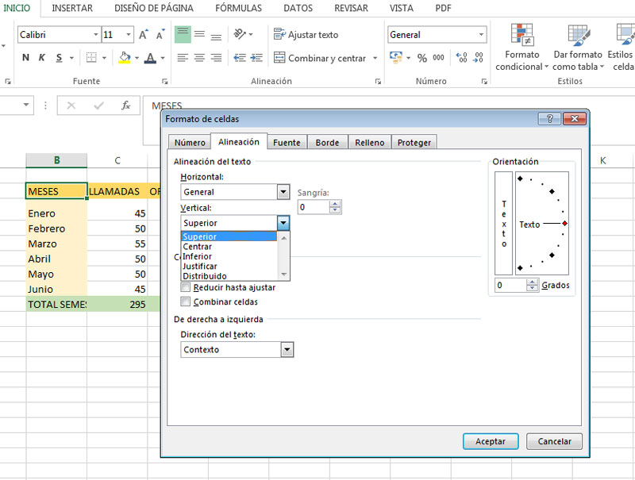635x480 pixels.
Task: Select middle vertical align icon in ribbon
Action: click(199, 34)
